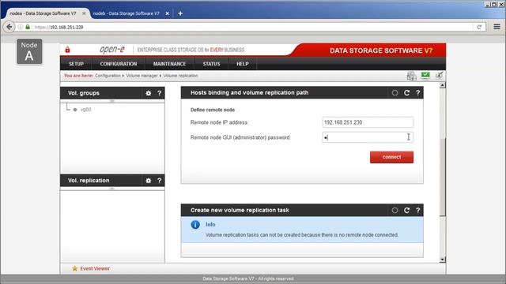
Task: Click the 'Remote node IP address:' label
Action: [x=220, y=122]
